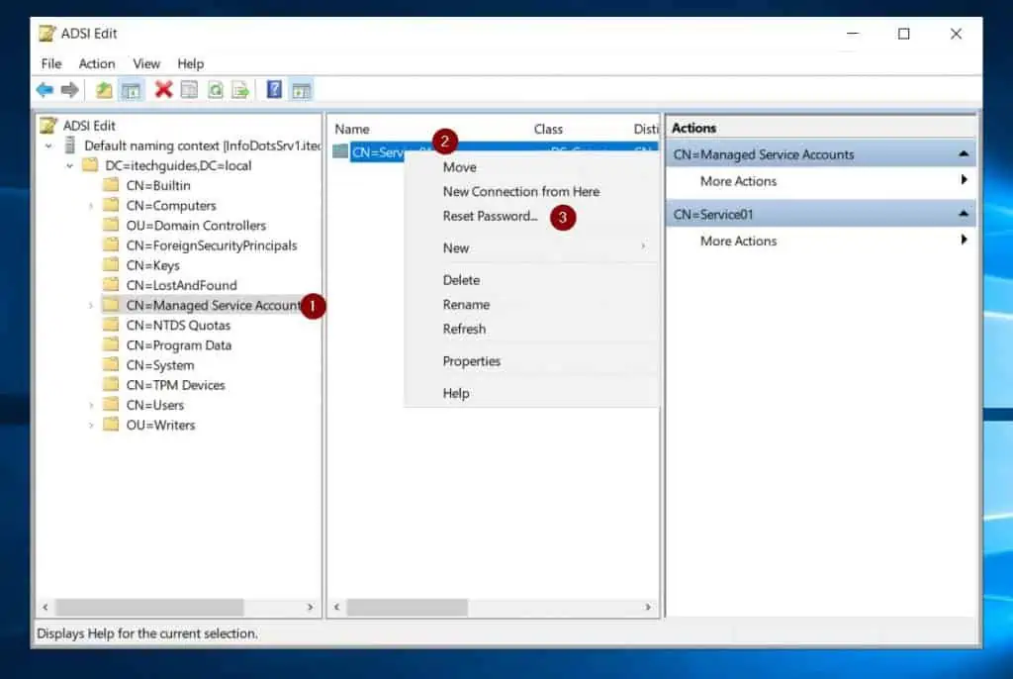The image size is (1013, 679).
Task: Open Help using the question mark icon
Action: (274, 89)
